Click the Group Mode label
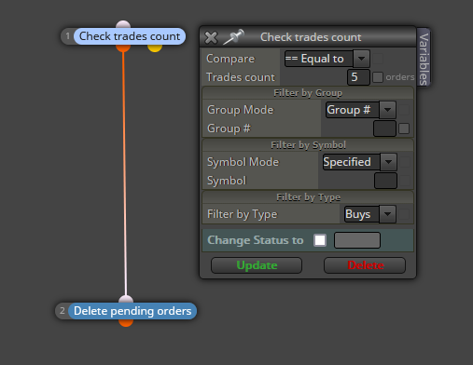Screen dimensions: 473x365 point(241,110)
